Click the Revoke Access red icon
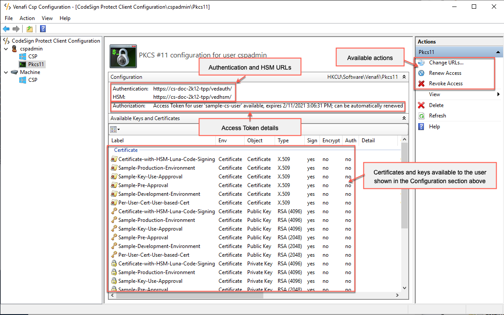Viewport: 504px width, 315px height. coord(420,83)
